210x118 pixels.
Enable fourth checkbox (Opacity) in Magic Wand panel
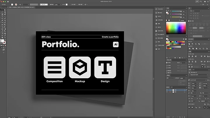(x=167, y=71)
